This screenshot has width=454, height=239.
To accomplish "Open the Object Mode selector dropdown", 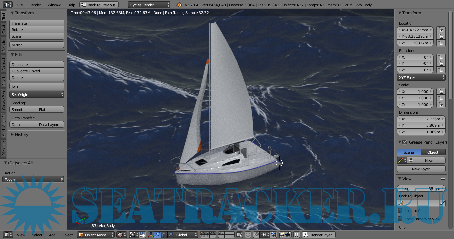I will [96, 235].
